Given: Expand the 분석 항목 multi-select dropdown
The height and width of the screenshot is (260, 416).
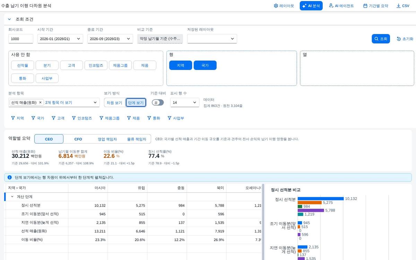Looking at the screenshot, I should tap(95, 103).
